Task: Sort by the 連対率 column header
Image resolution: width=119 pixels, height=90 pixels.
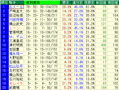Action: point(78,2)
